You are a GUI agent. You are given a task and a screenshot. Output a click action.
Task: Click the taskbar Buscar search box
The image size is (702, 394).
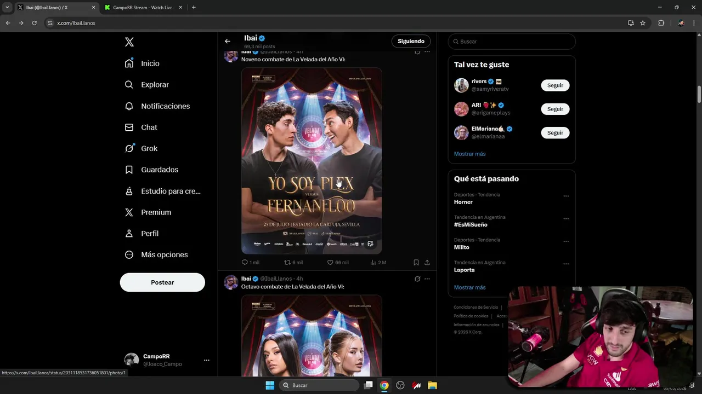[319, 385]
